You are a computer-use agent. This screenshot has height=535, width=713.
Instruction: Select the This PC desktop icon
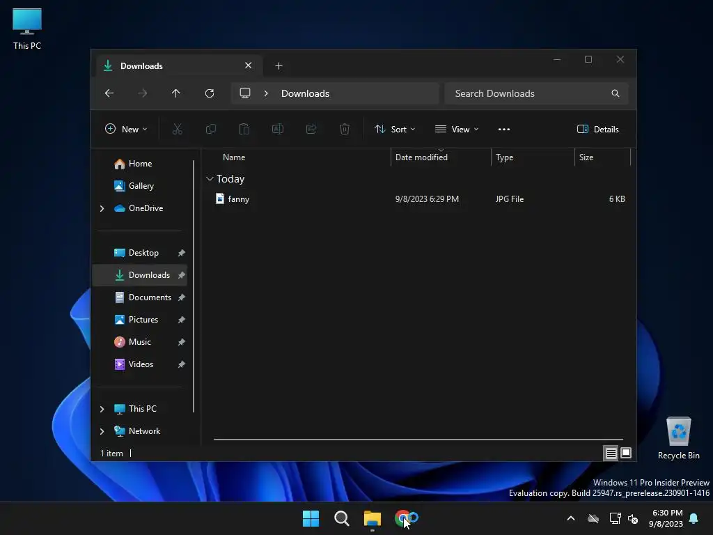[x=27, y=29]
